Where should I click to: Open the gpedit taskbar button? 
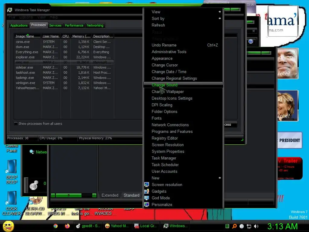[88, 226]
